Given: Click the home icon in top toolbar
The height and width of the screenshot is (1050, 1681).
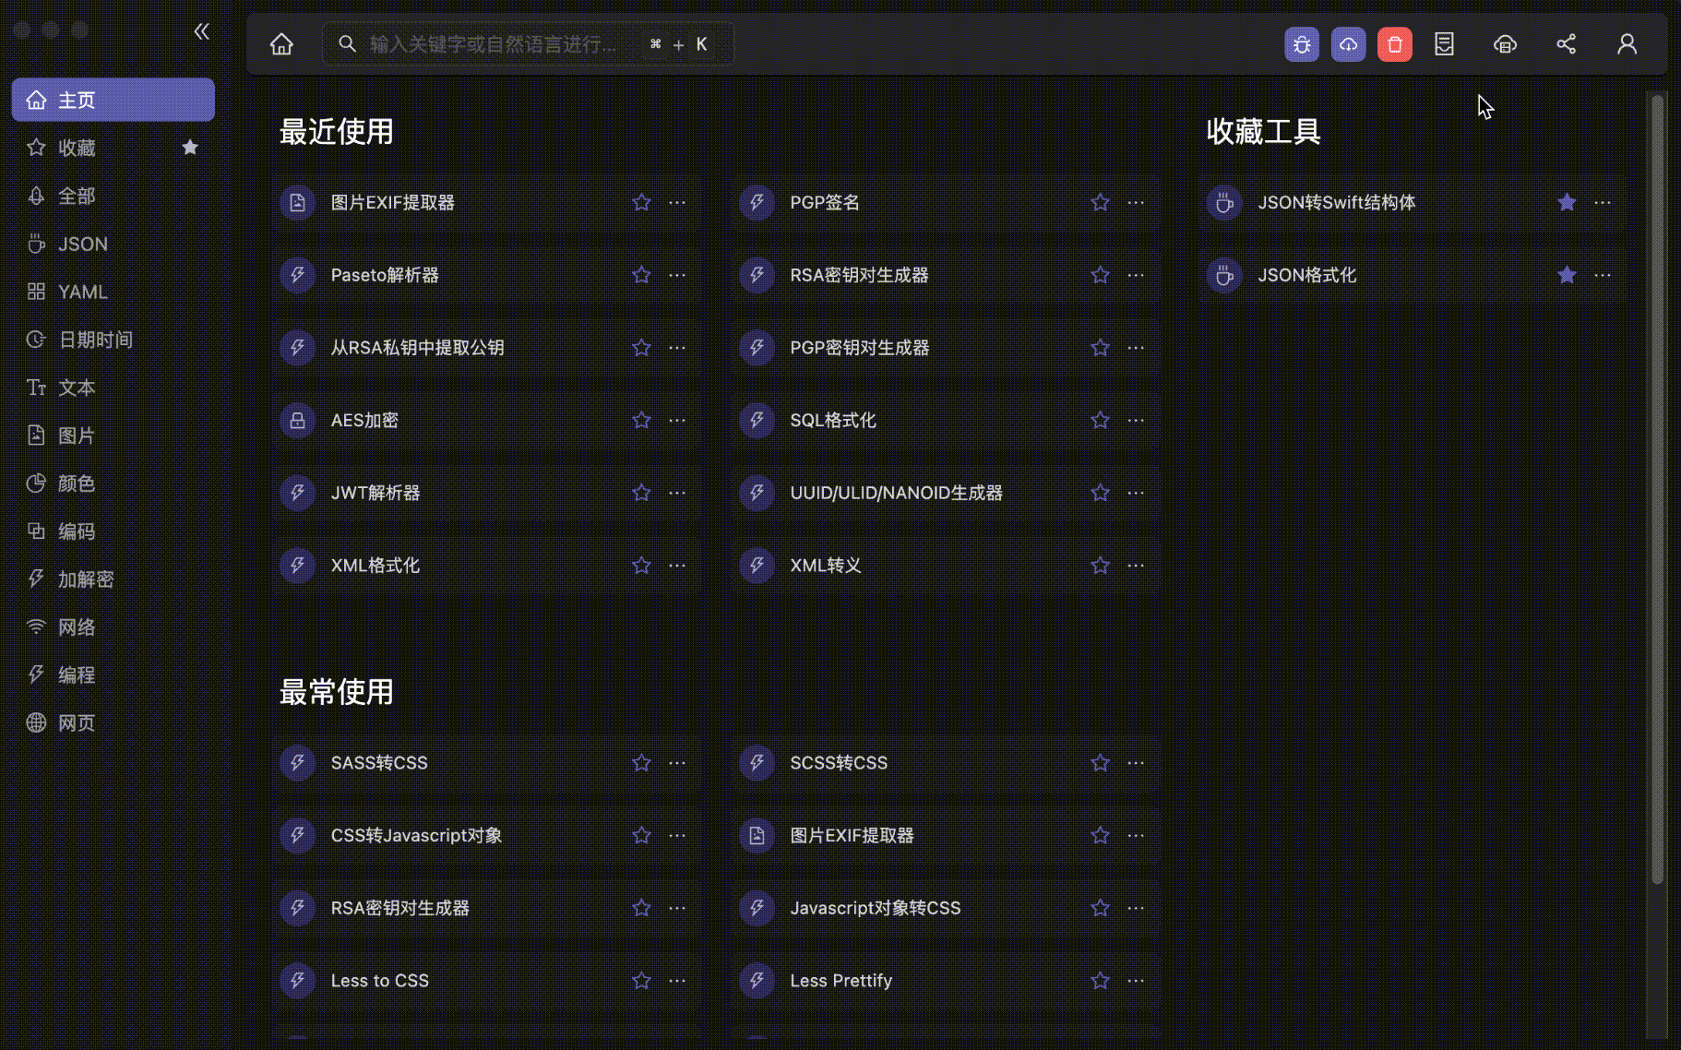Looking at the screenshot, I should (x=281, y=44).
